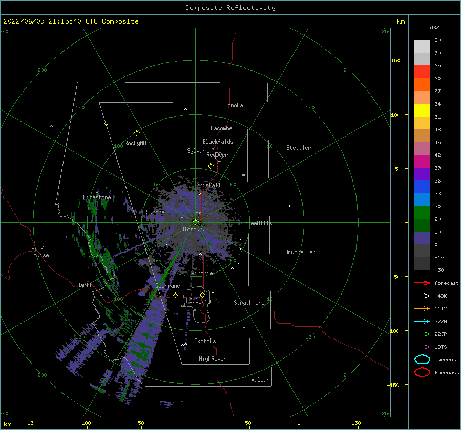Click the white 04DK arrow in legend
Viewport: 461px width, 430px height.
pyautogui.click(x=422, y=296)
